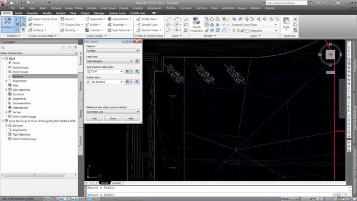357x201 pixels.
Task: Click the Match Properties button
Action: tap(196, 25)
